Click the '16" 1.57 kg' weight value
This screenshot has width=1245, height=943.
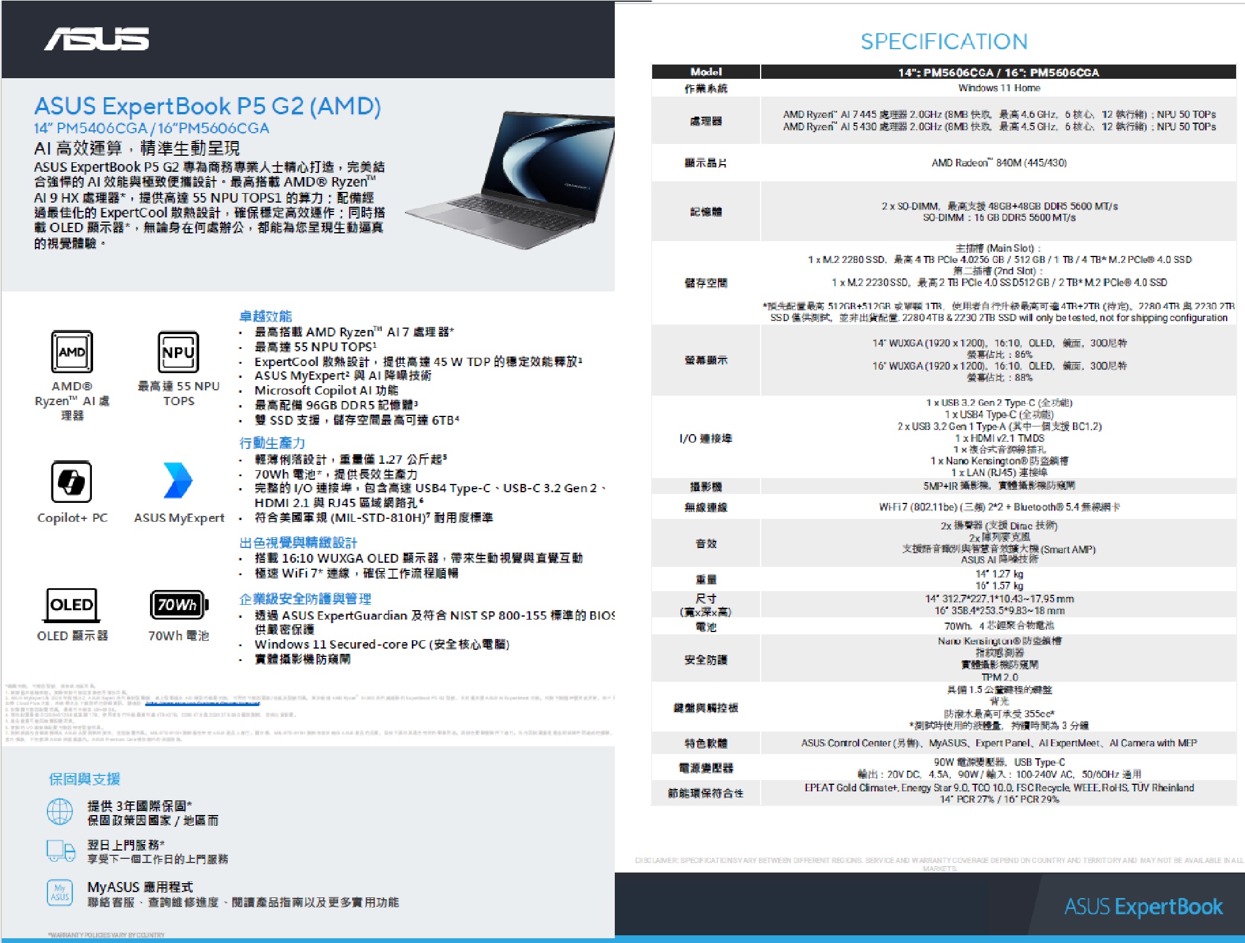(1000, 585)
